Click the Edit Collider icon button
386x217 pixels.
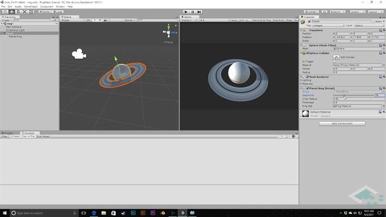[337, 57]
